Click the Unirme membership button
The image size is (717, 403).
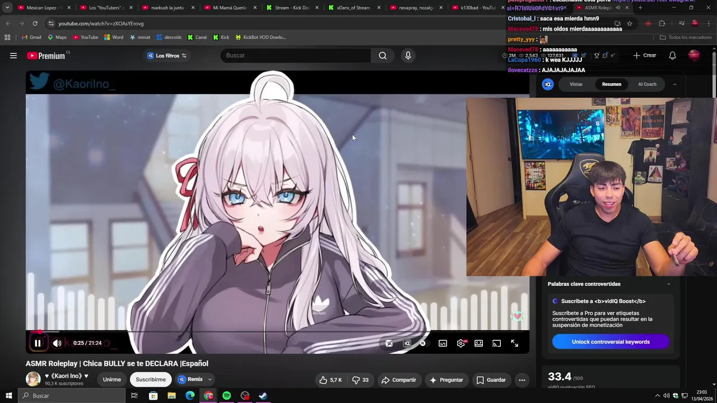pyautogui.click(x=111, y=379)
